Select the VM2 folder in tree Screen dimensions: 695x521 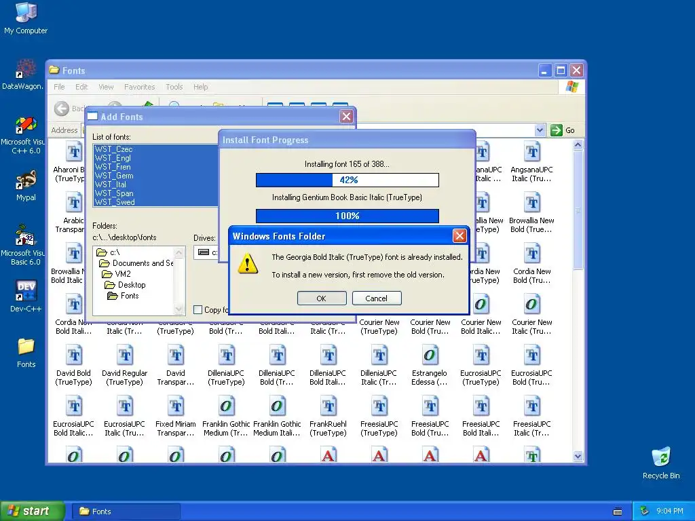pyautogui.click(x=117, y=274)
